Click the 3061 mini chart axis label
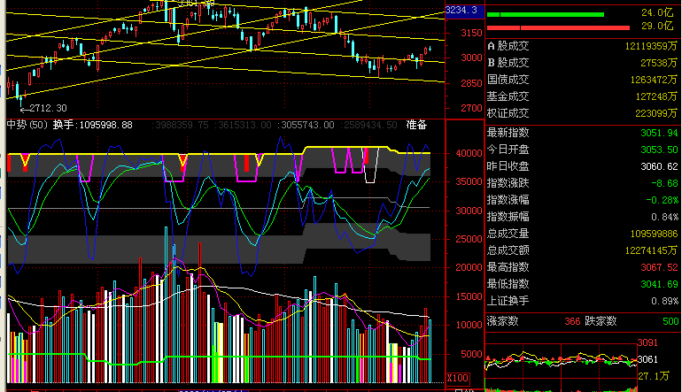Image resolution: width=682 pixels, height=392 pixels. point(647,359)
